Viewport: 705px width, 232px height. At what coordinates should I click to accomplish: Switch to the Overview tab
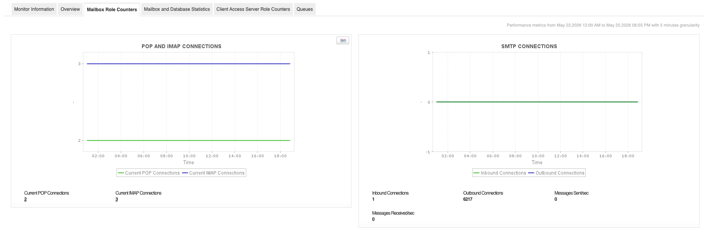70,9
